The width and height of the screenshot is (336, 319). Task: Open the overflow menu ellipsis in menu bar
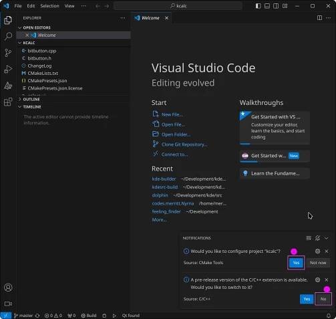point(83,6)
